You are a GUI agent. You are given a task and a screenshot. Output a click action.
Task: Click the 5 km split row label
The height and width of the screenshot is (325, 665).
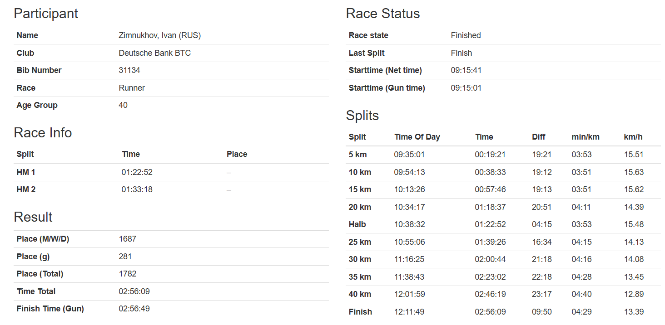[x=357, y=155]
